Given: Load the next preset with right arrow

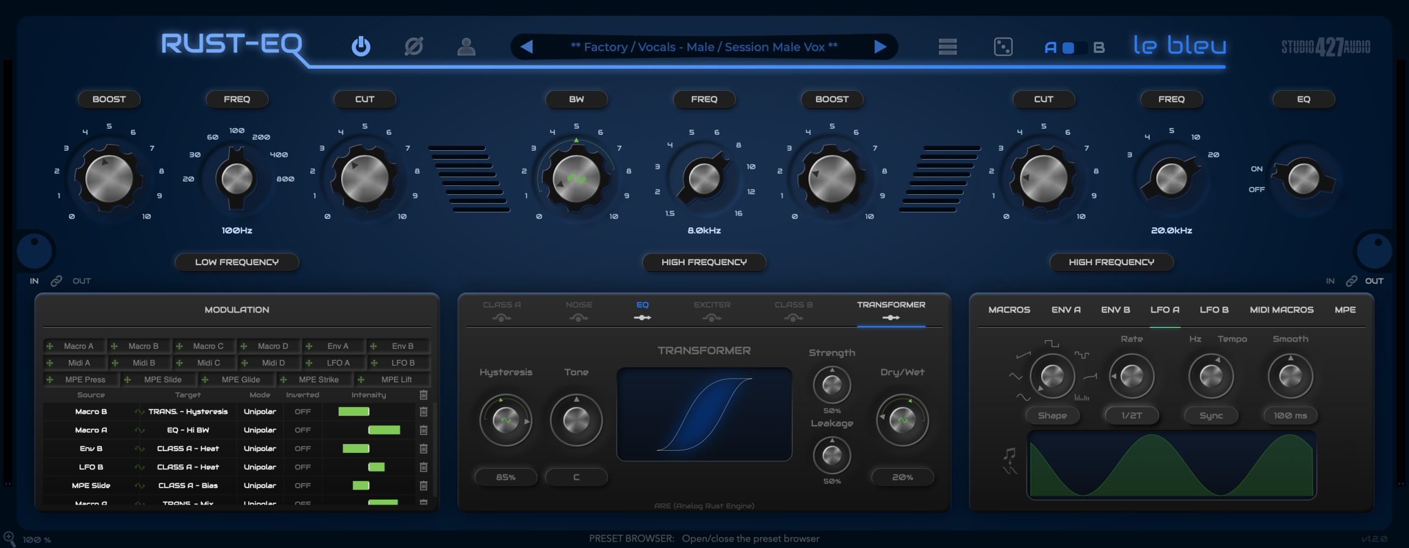Looking at the screenshot, I should 880,47.
